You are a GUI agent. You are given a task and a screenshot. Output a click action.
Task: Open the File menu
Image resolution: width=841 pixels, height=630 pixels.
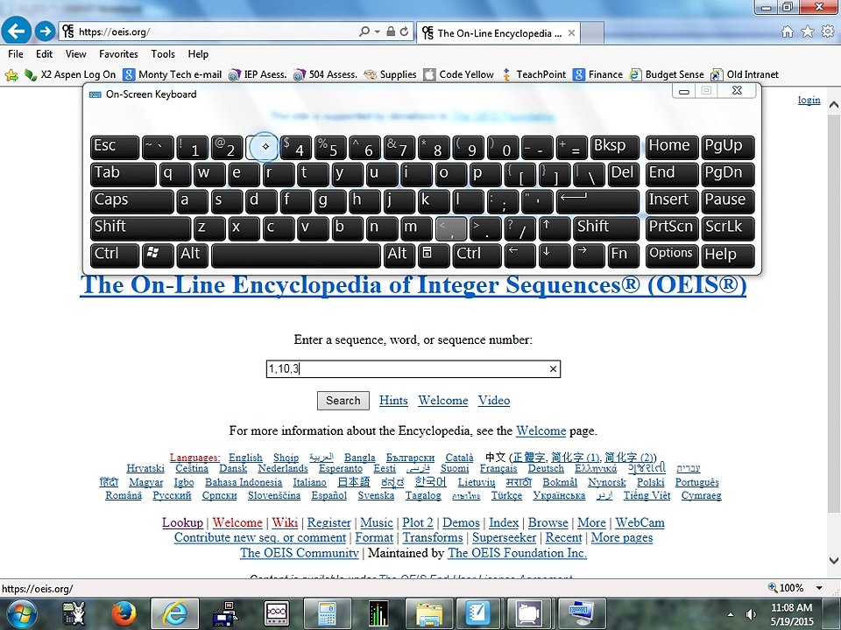(x=16, y=54)
